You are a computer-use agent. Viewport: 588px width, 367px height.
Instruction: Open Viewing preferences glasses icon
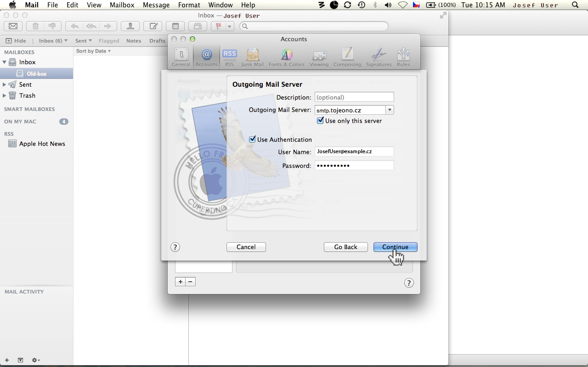tap(319, 57)
